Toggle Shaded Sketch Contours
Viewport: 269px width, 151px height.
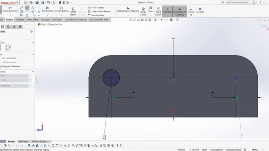pyautogui.click(x=179, y=11)
